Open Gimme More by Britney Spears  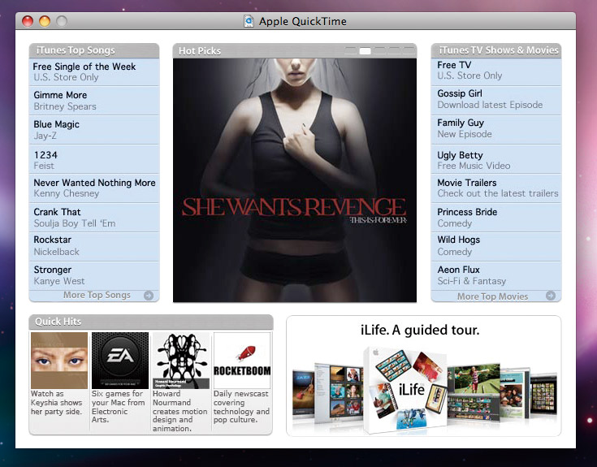[x=94, y=101]
